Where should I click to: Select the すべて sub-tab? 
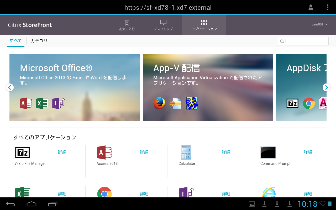16,41
